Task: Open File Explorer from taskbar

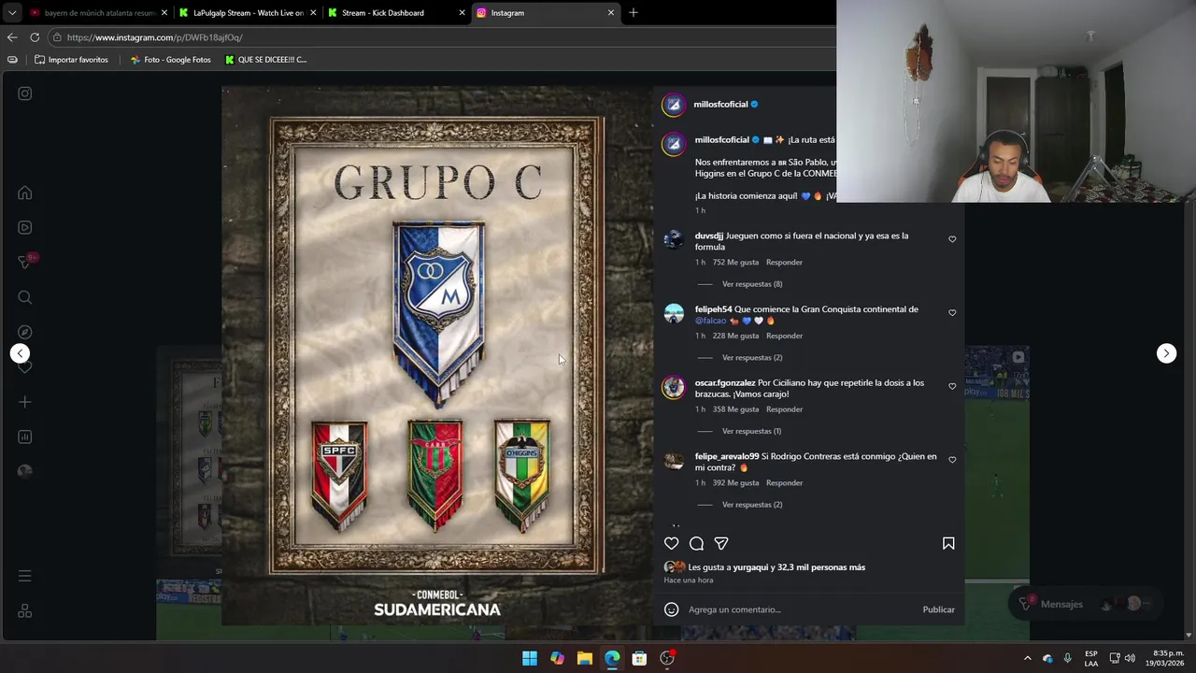Action: coord(584,658)
